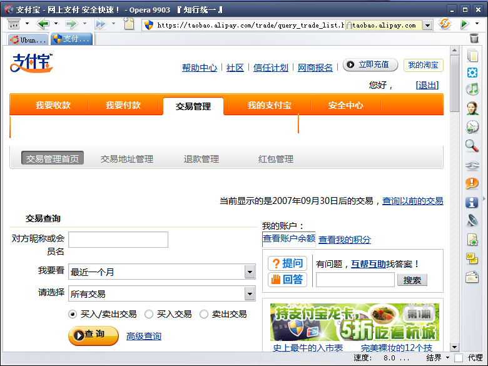
Task: Click the browser back arrow
Action: (43, 24)
